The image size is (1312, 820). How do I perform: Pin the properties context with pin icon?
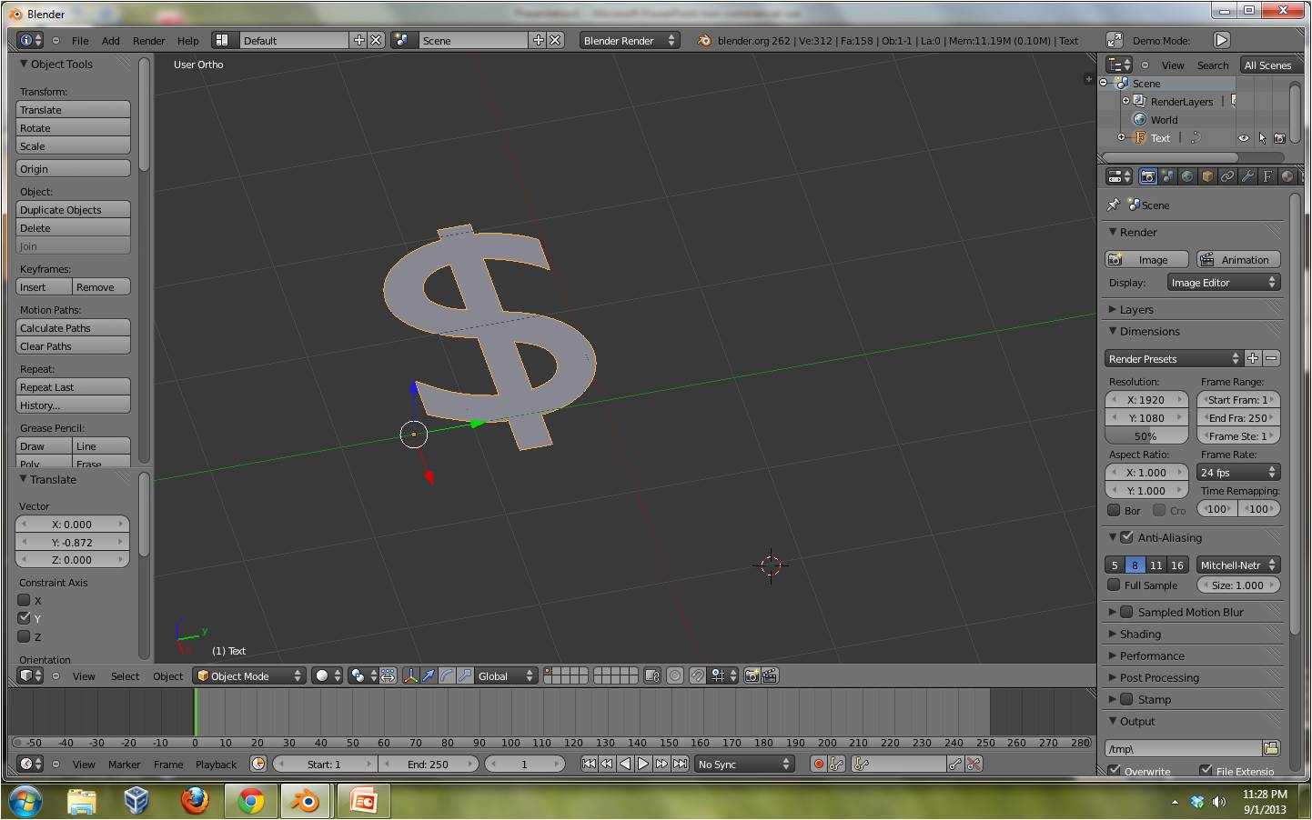[x=1113, y=205]
